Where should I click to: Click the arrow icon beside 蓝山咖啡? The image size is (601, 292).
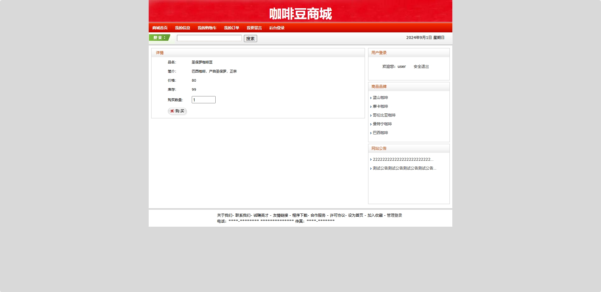[372, 98]
